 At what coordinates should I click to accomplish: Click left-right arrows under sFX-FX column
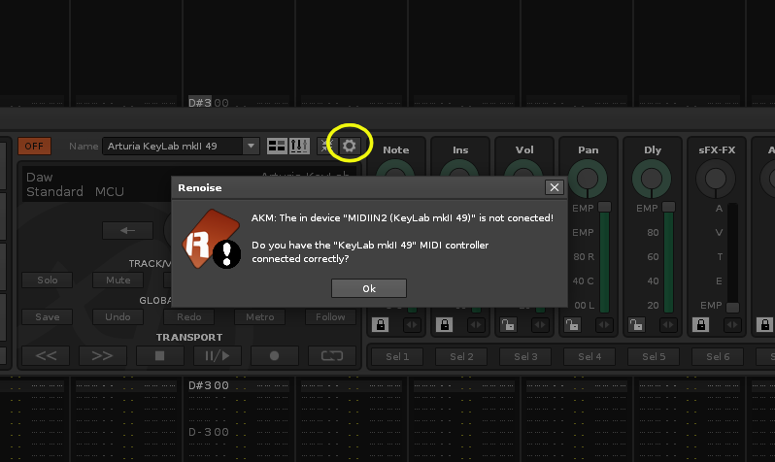pyautogui.click(x=732, y=324)
